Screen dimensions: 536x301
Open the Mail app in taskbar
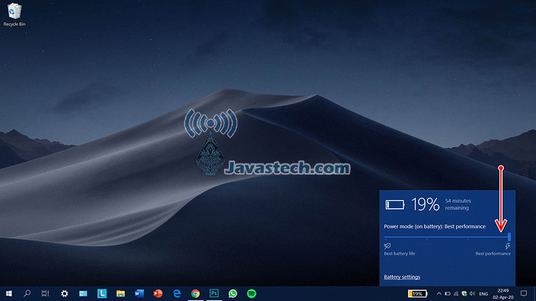click(83, 293)
